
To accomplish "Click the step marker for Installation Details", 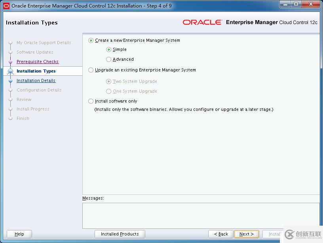I will [11, 80].
